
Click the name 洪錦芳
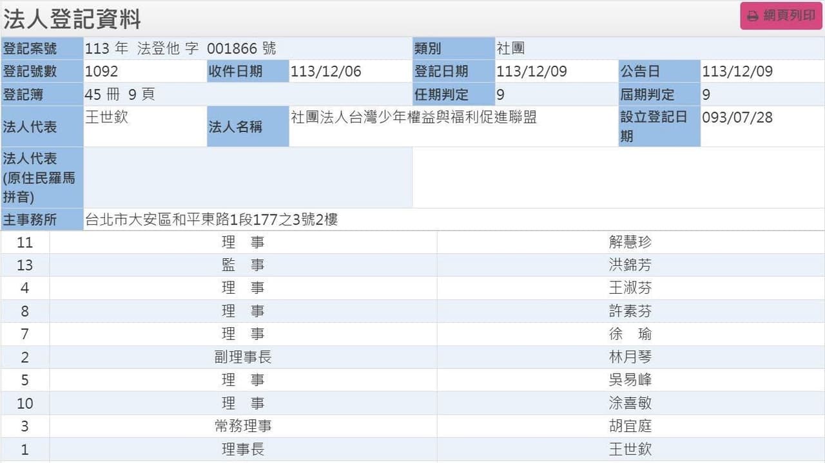630,265
